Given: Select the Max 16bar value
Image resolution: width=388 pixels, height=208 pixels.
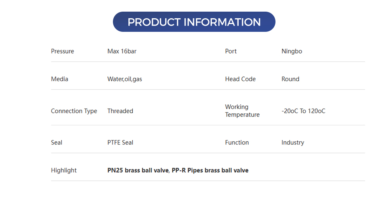Looking at the screenshot, I should click(122, 51).
